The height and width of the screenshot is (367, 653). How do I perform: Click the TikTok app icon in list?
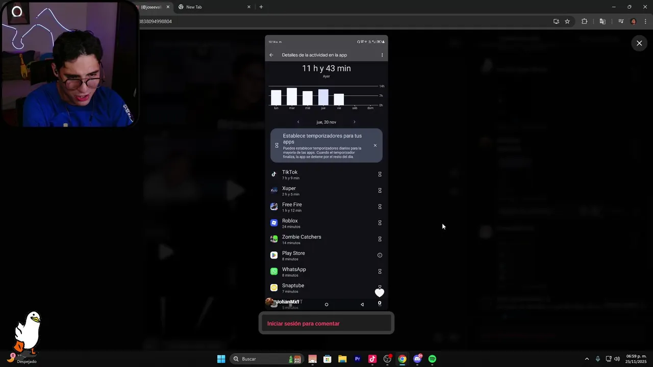point(274,174)
